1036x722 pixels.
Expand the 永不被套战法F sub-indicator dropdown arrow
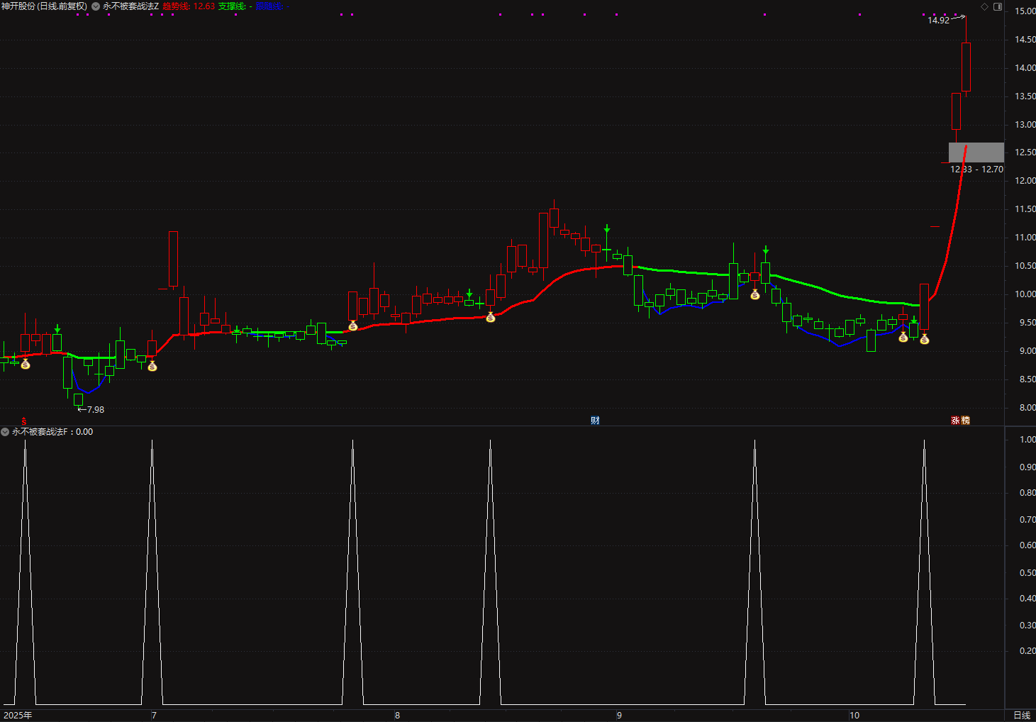(5, 432)
